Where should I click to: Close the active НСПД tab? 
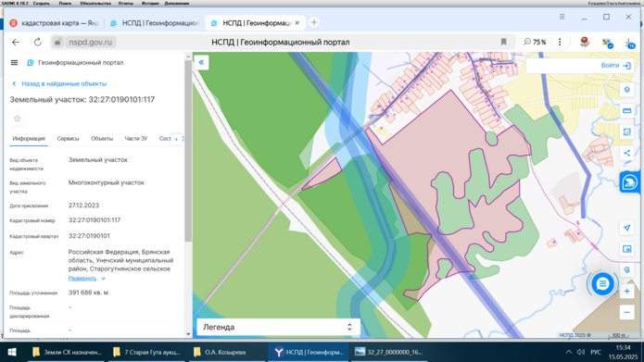coord(297,23)
